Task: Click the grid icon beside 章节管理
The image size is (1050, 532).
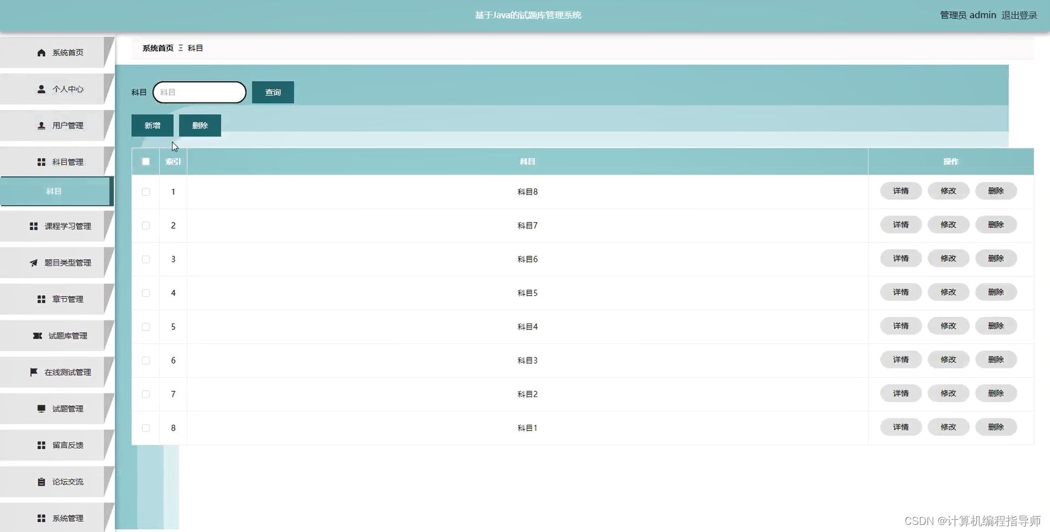Action: point(41,299)
